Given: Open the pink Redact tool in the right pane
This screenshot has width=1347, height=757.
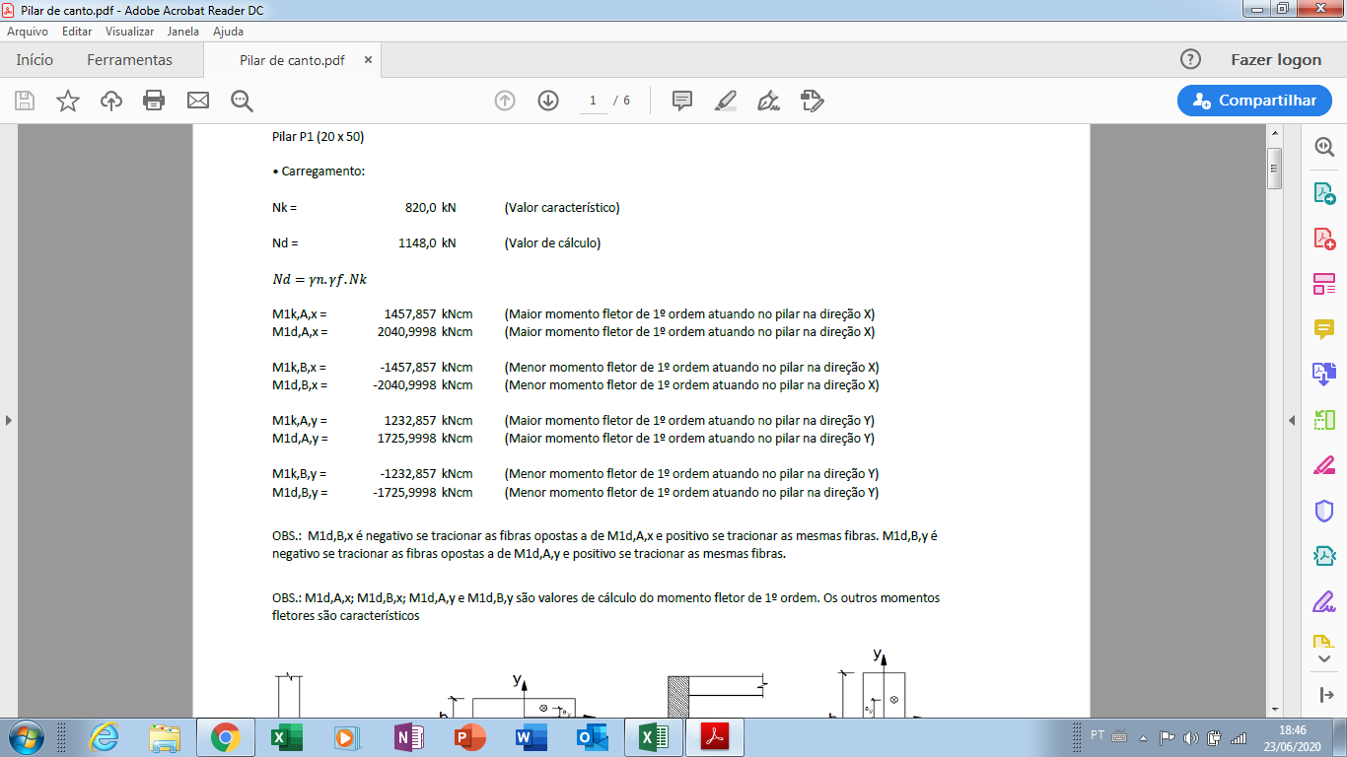Looking at the screenshot, I should coord(1324,465).
